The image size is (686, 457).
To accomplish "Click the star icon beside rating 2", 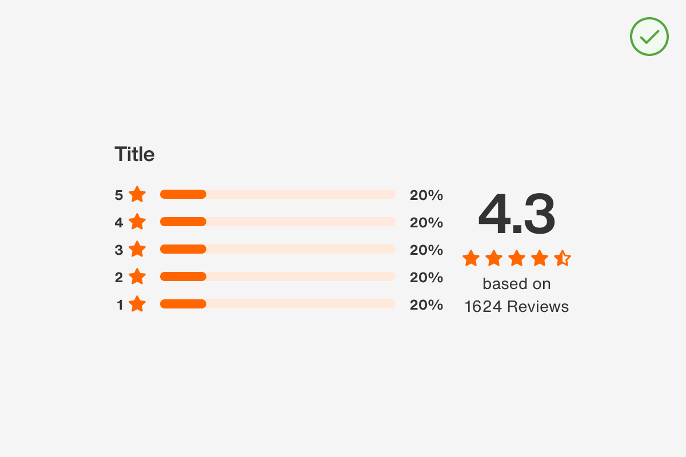I will tap(137, 276).
